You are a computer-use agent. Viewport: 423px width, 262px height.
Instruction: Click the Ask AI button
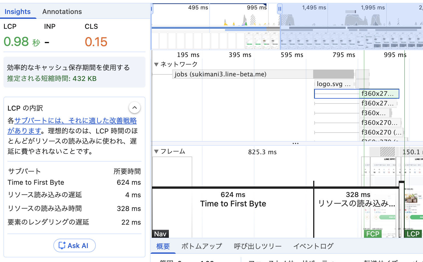74,245
